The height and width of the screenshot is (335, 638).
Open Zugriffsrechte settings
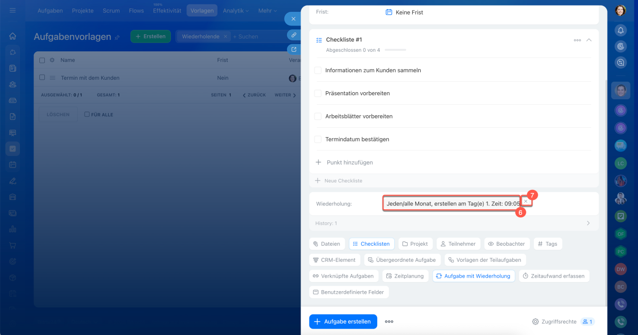[554, 322]
